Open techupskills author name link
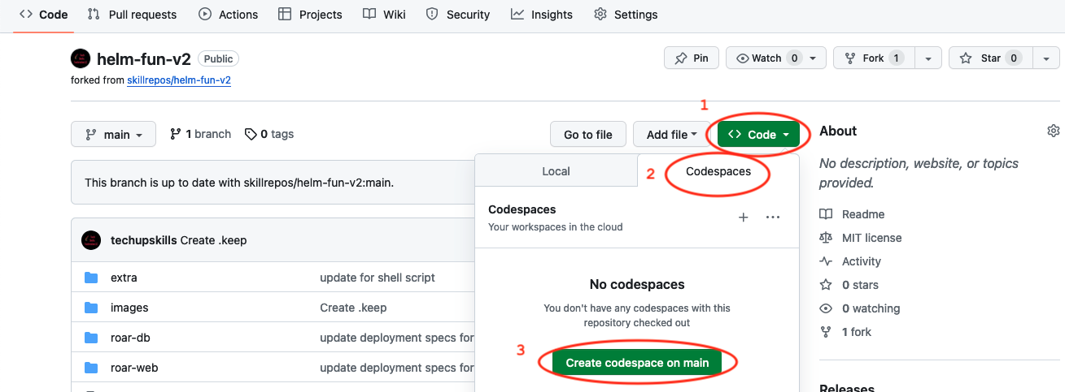 (144, 240)
